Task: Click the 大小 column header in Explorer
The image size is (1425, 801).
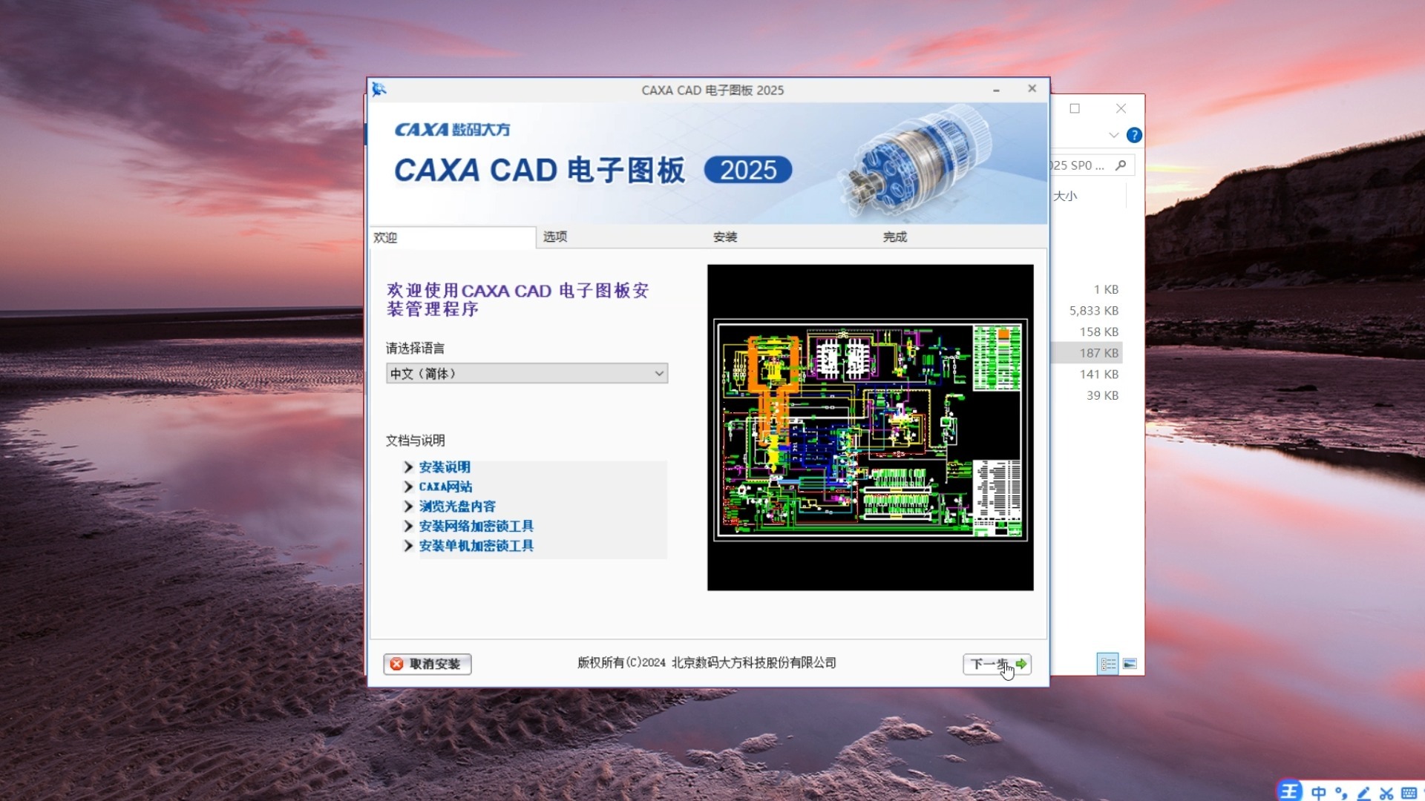Action: (x=1065, y=196)
